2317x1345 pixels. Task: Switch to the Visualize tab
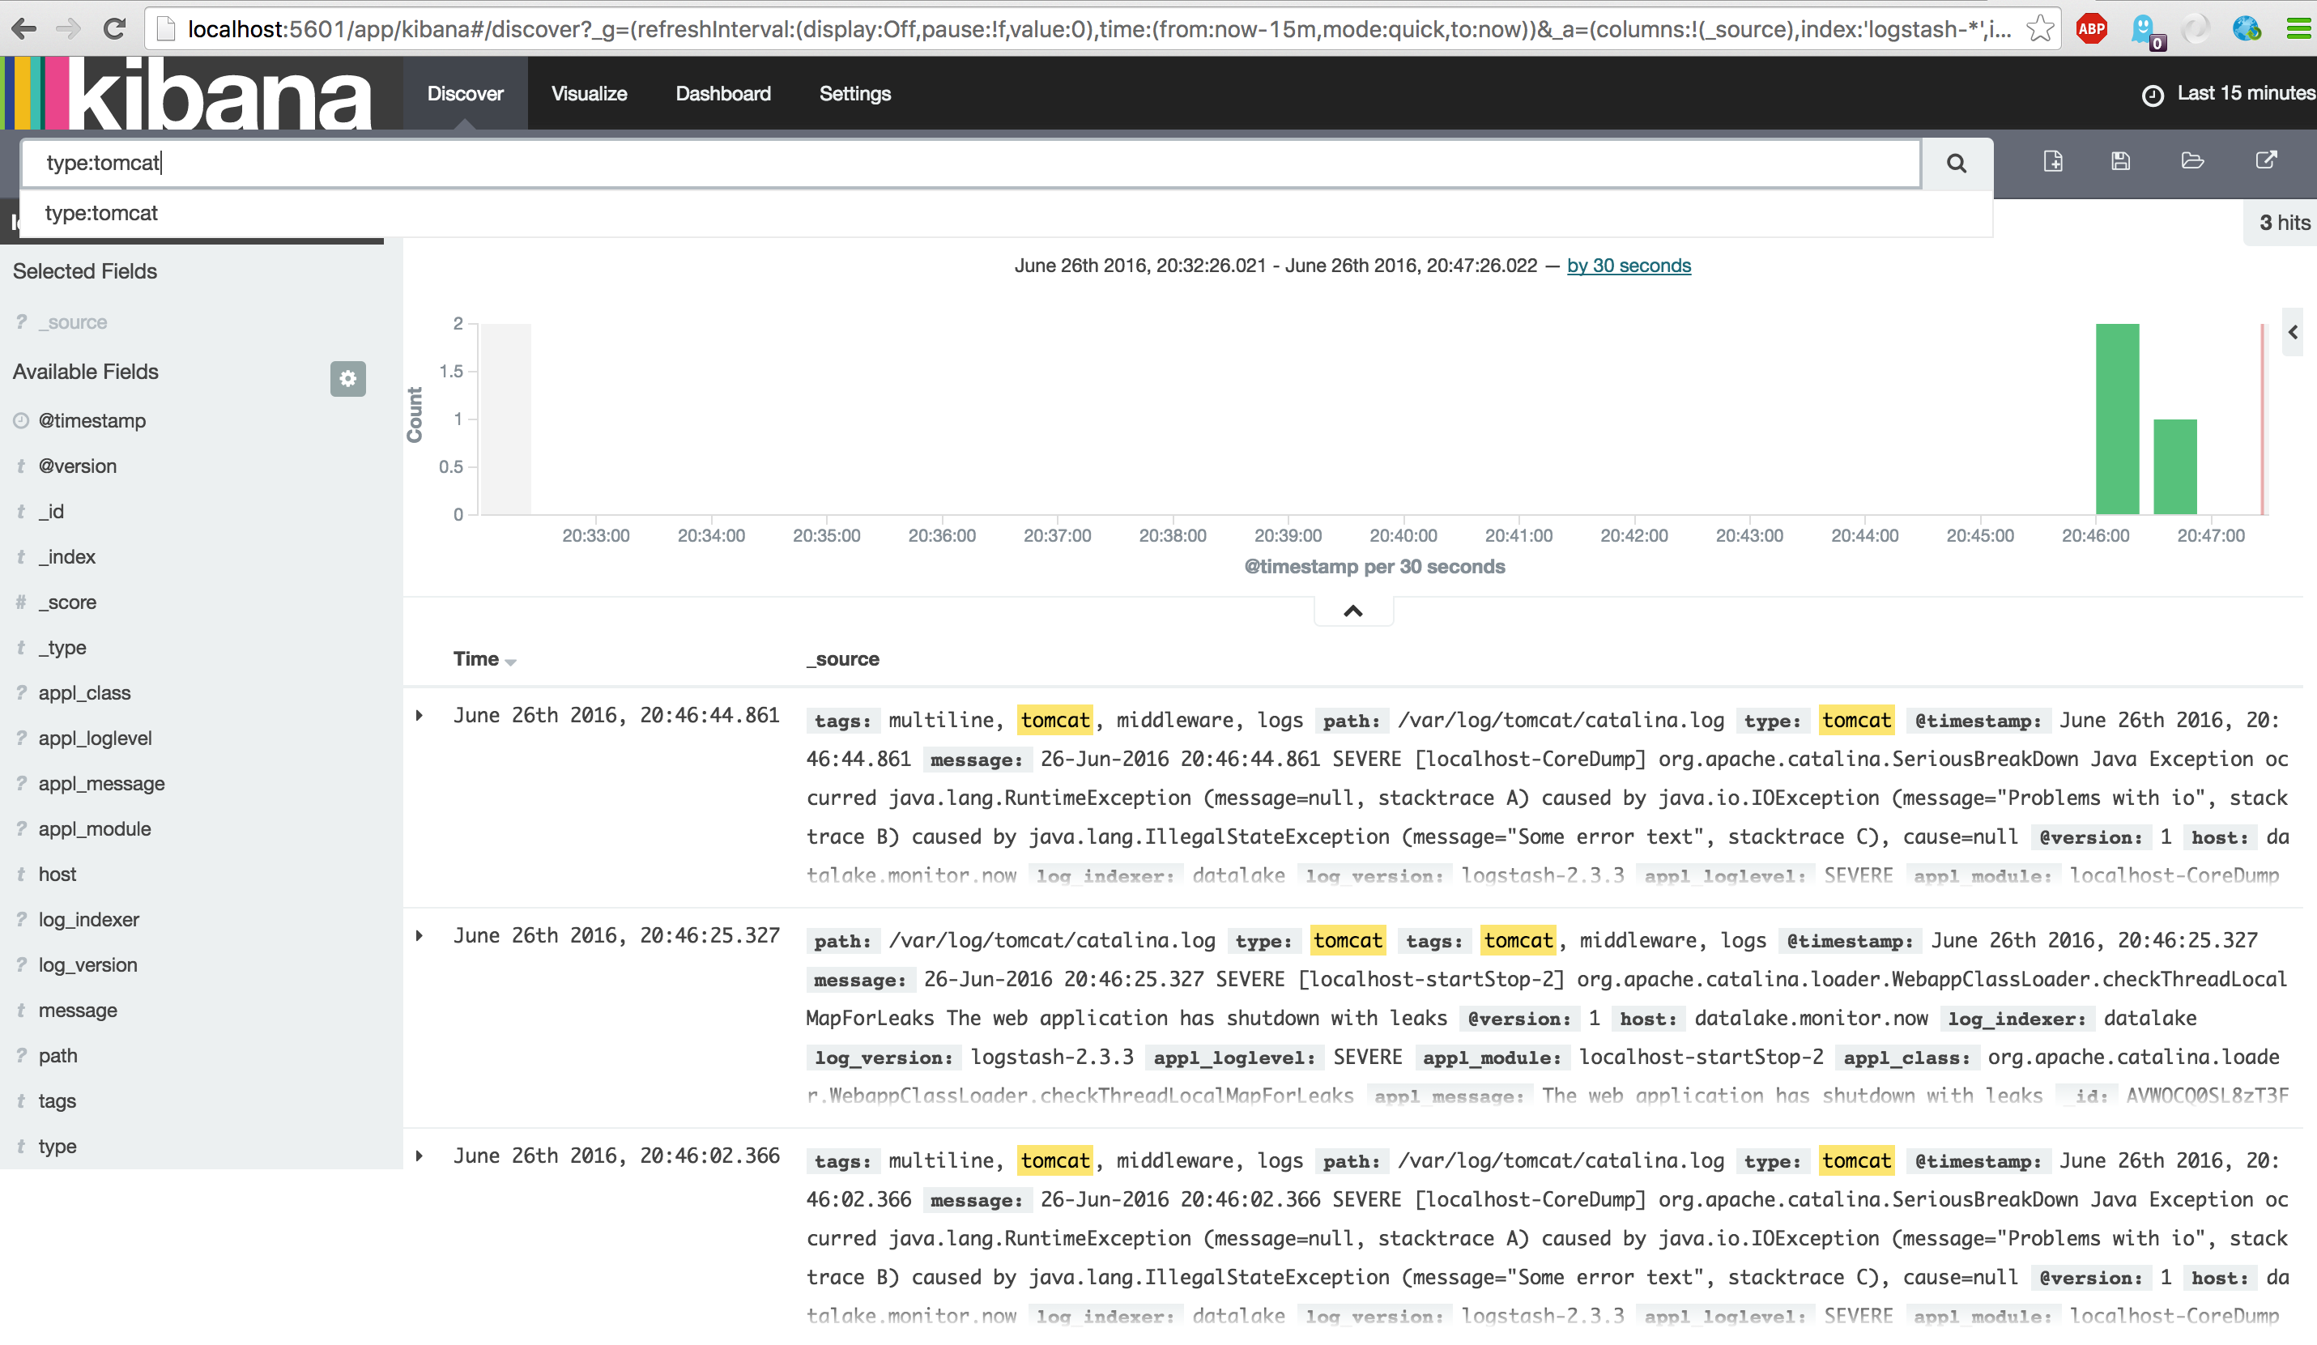coord(589,94)
